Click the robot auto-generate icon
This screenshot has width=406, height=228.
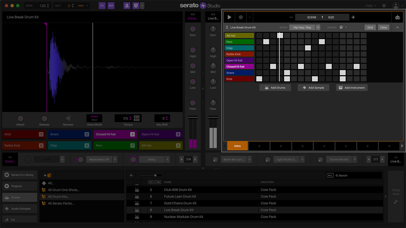(397, 17)
